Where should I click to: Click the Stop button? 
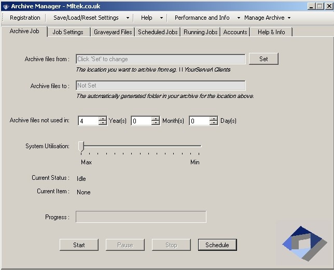171,245
